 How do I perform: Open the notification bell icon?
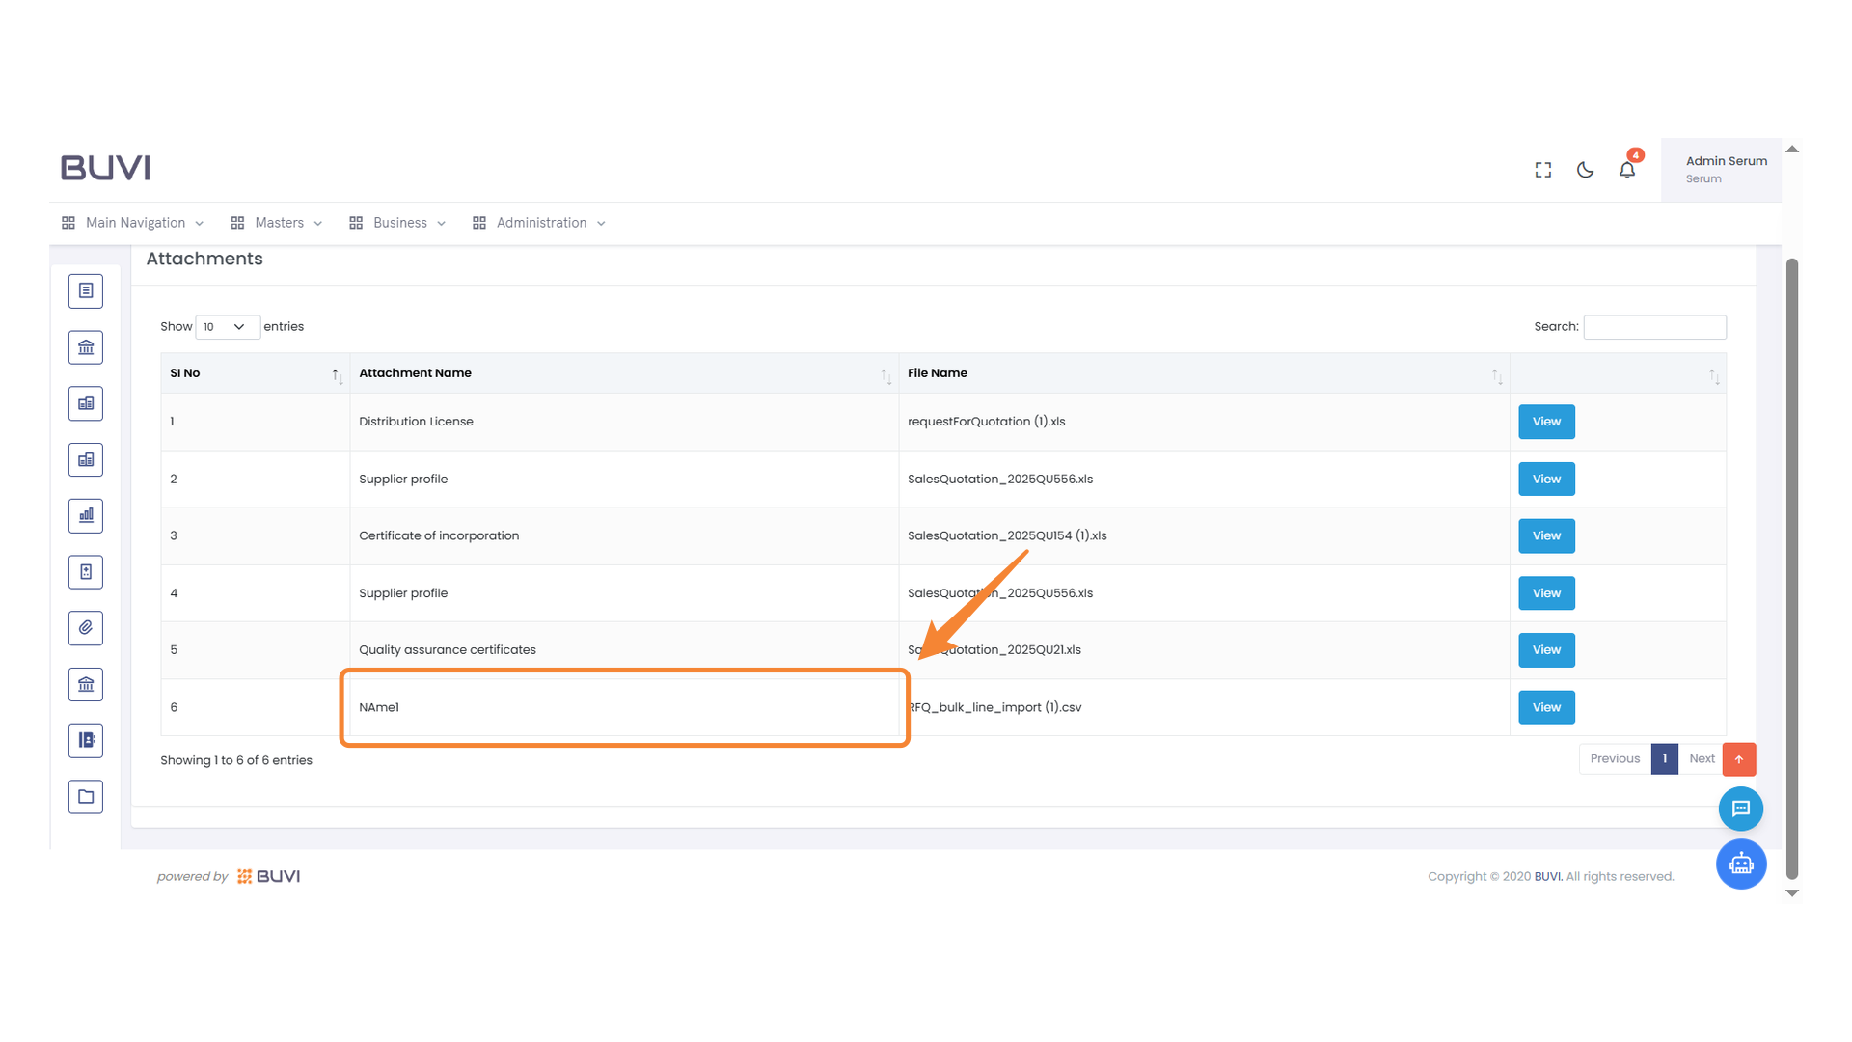click(1627, 170)
